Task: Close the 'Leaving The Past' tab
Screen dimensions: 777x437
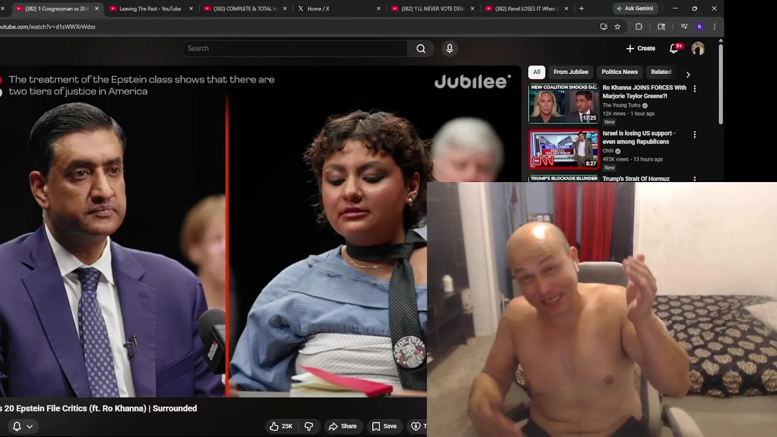Action: [191, 8]
